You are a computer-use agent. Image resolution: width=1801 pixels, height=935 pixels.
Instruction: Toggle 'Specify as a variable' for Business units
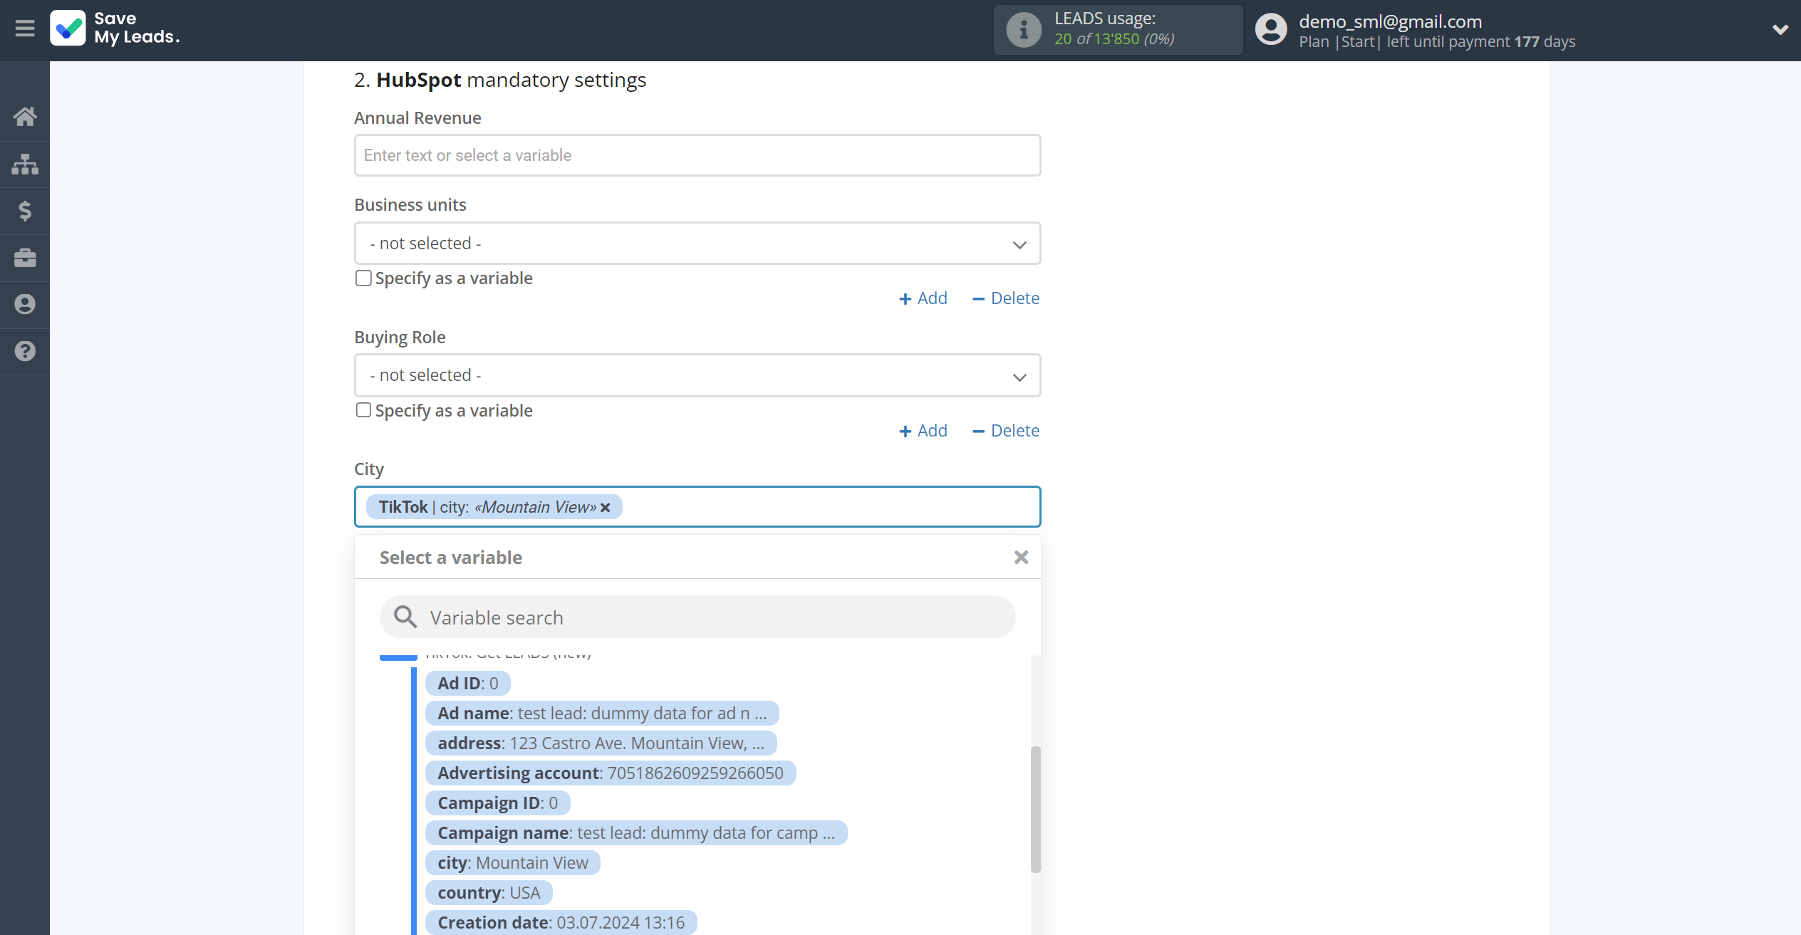(x=362, y=278)
